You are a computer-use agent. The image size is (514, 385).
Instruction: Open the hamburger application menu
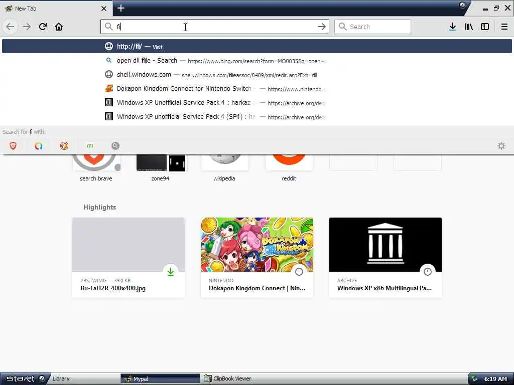pos(504,27)
